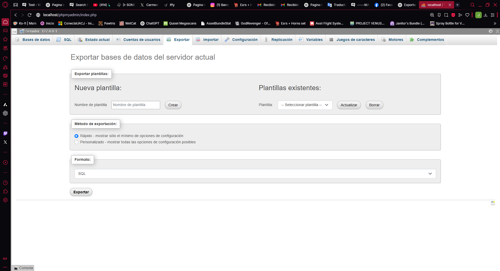The image size is (500, 271).
Task: Click the sidebar navigation toggle arrow icon
Action: tap(14, 32)
